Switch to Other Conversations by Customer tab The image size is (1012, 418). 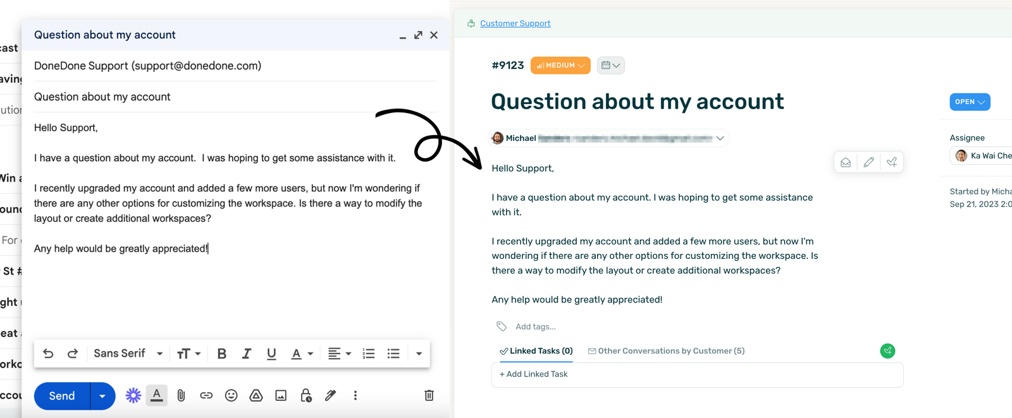[666, 351]
